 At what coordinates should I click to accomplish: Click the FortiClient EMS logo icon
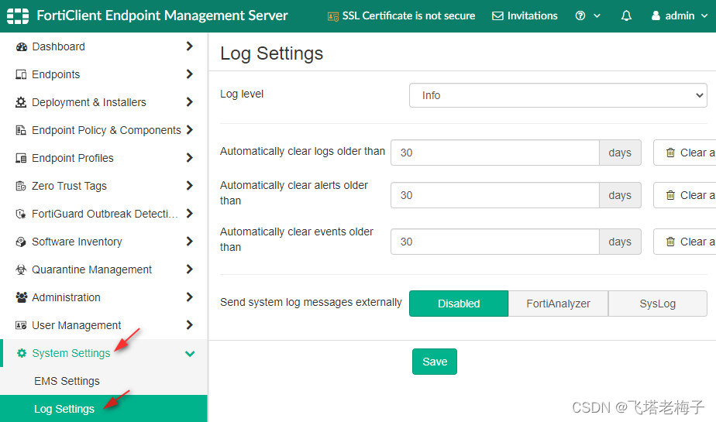18,16
